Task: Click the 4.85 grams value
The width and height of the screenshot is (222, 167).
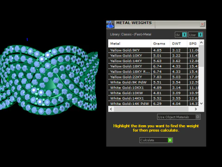Action: [157, 50]
